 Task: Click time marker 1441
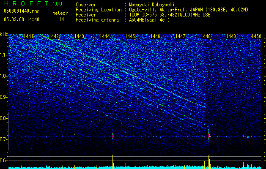(29, 36)
